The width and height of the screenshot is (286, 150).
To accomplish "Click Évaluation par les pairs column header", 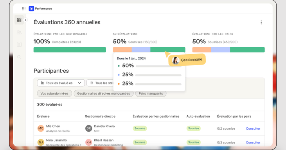I will click(234, 116).
